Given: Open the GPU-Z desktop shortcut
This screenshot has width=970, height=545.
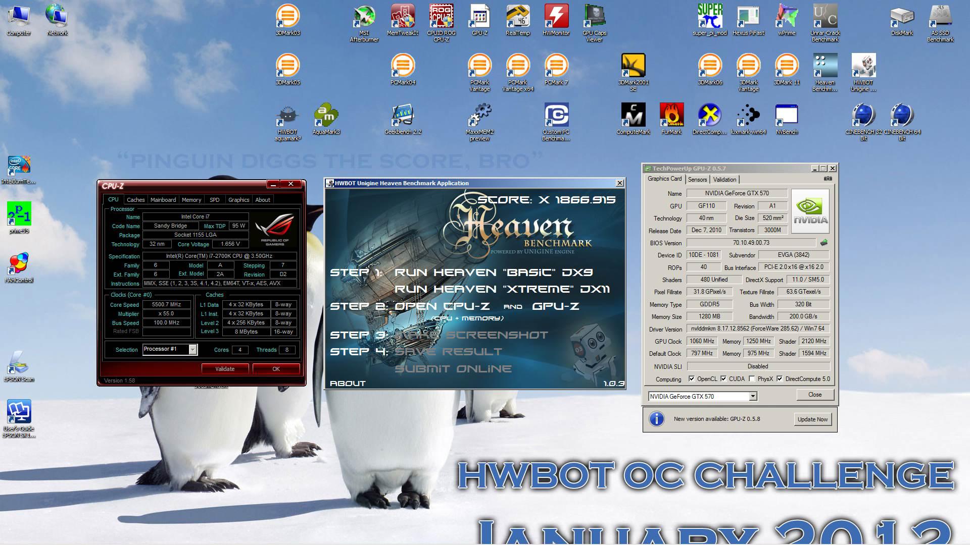Looking at the screenshot, I should (479, 20).
